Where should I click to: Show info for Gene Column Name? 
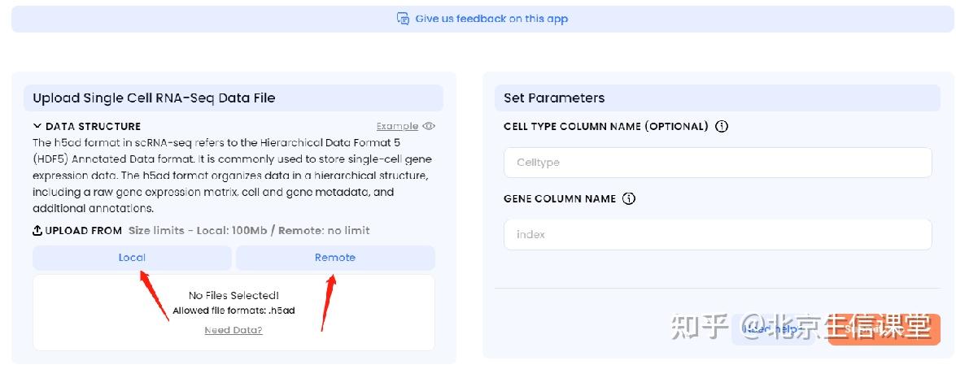629,199
